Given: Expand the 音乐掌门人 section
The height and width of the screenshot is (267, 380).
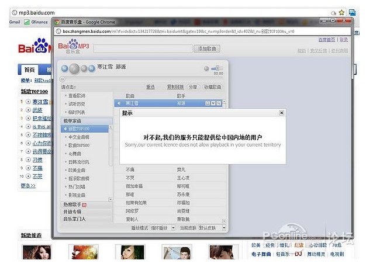Looking at the screenshot, I should [87, 219].
